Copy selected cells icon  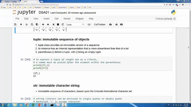coord(32,24)
